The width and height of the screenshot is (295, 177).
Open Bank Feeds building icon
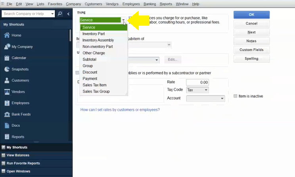[x=7, y=114]
